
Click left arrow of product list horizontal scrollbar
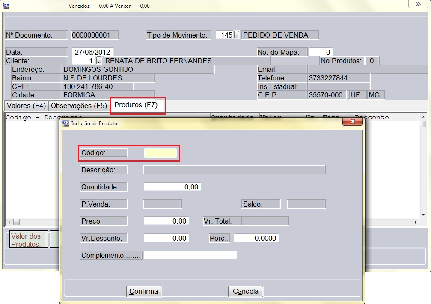pos(8,222)
